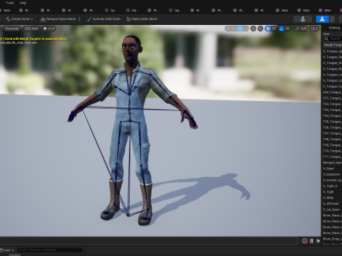Toggle grid snapping in viewport
This screenshot has height=256, width=342.
coord(268,28)
